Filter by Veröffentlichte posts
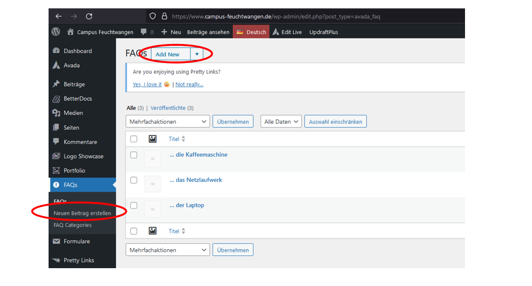 (168, 108)
